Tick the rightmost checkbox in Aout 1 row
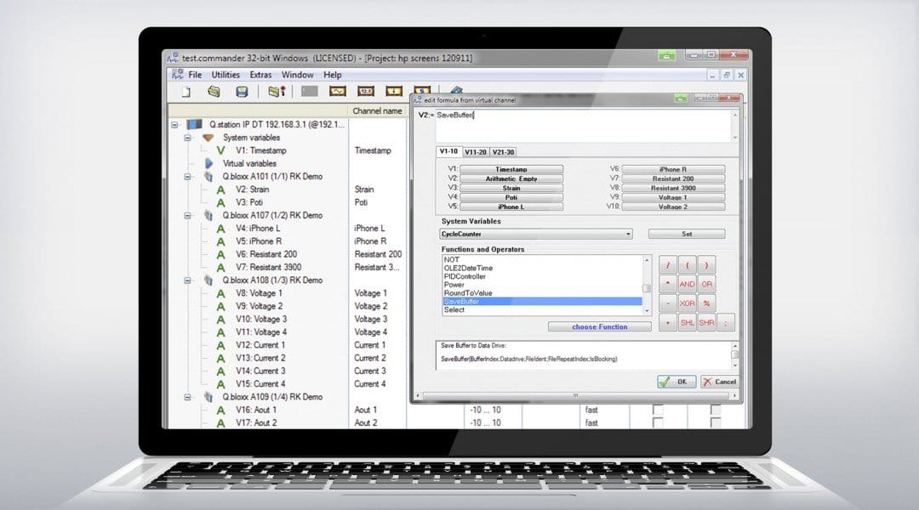The height and width of the screenshot is (510, 919). [716, 410]
